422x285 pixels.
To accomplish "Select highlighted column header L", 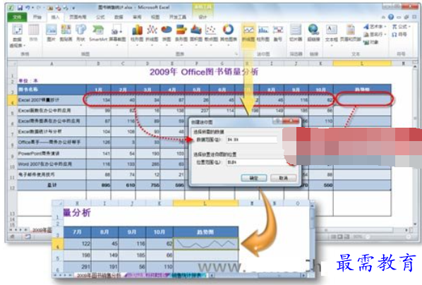I will [x=362, y=63].
